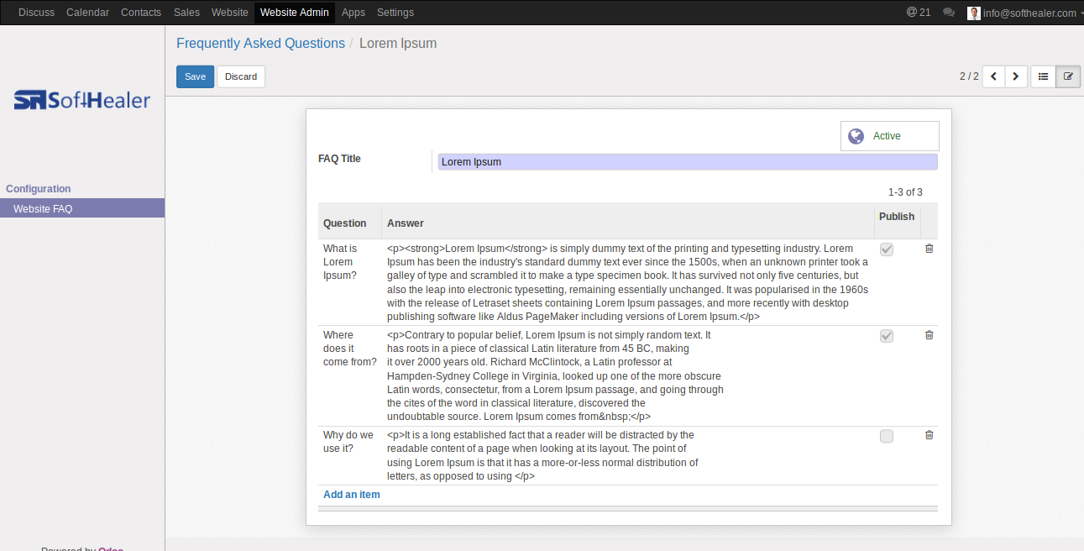Switch to form view icon
This screenshot has width=1084, height=551.
(1068, 76)
